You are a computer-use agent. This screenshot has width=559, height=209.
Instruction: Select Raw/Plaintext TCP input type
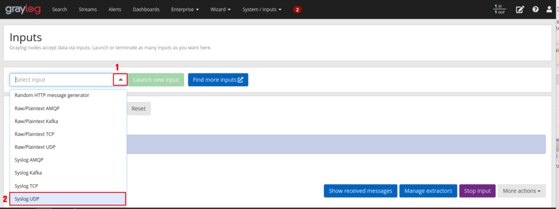(34, 134)
